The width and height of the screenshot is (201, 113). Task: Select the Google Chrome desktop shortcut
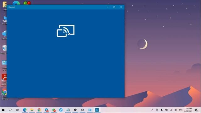click(x=5, y=95)
